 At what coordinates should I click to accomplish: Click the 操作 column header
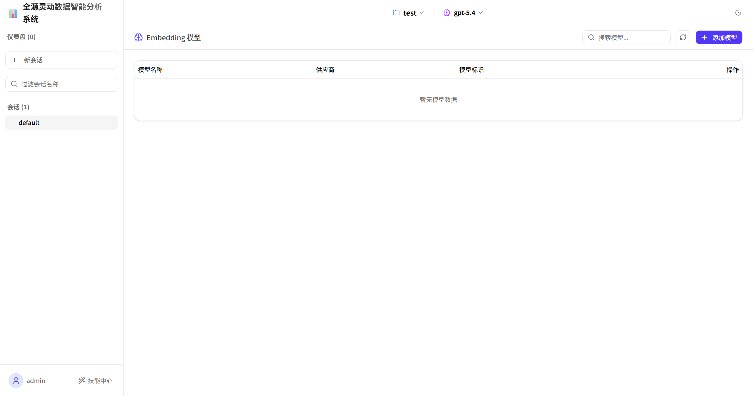click(x=732, y=70)
